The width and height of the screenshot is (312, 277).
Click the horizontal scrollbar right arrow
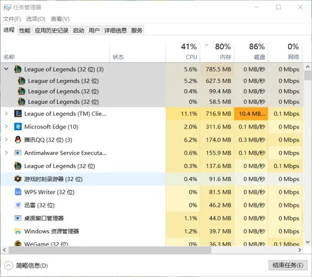pos(300,250)
